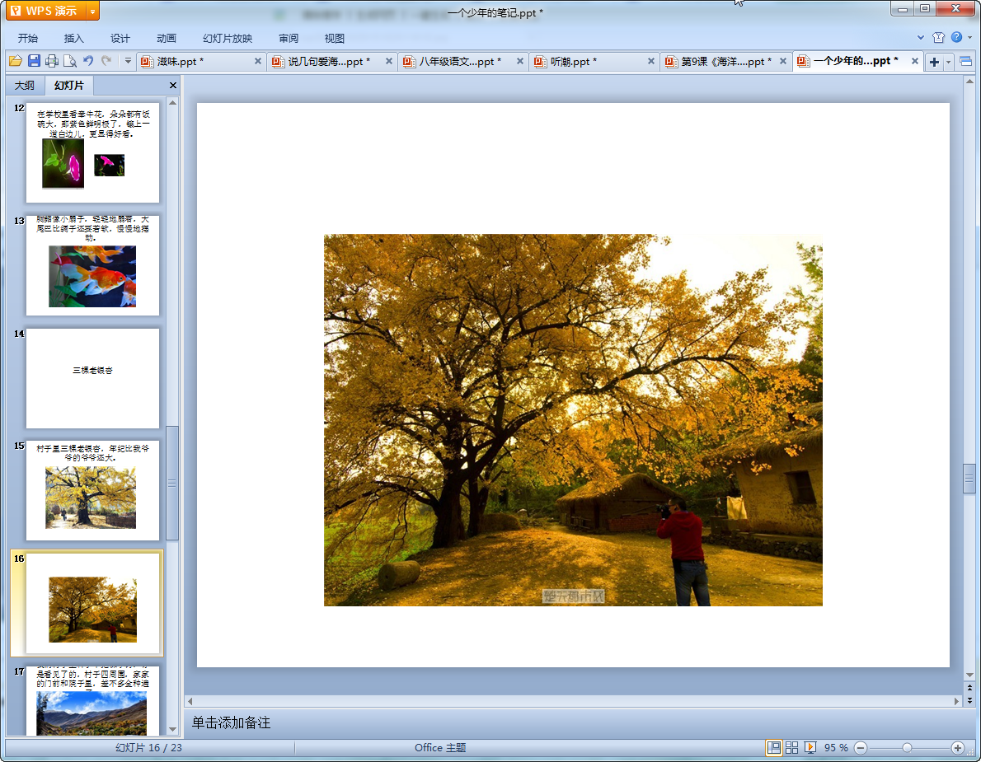
Task: Select slide 14 thumbnail titled 三棵老银杏
Action: click(92, 377)
